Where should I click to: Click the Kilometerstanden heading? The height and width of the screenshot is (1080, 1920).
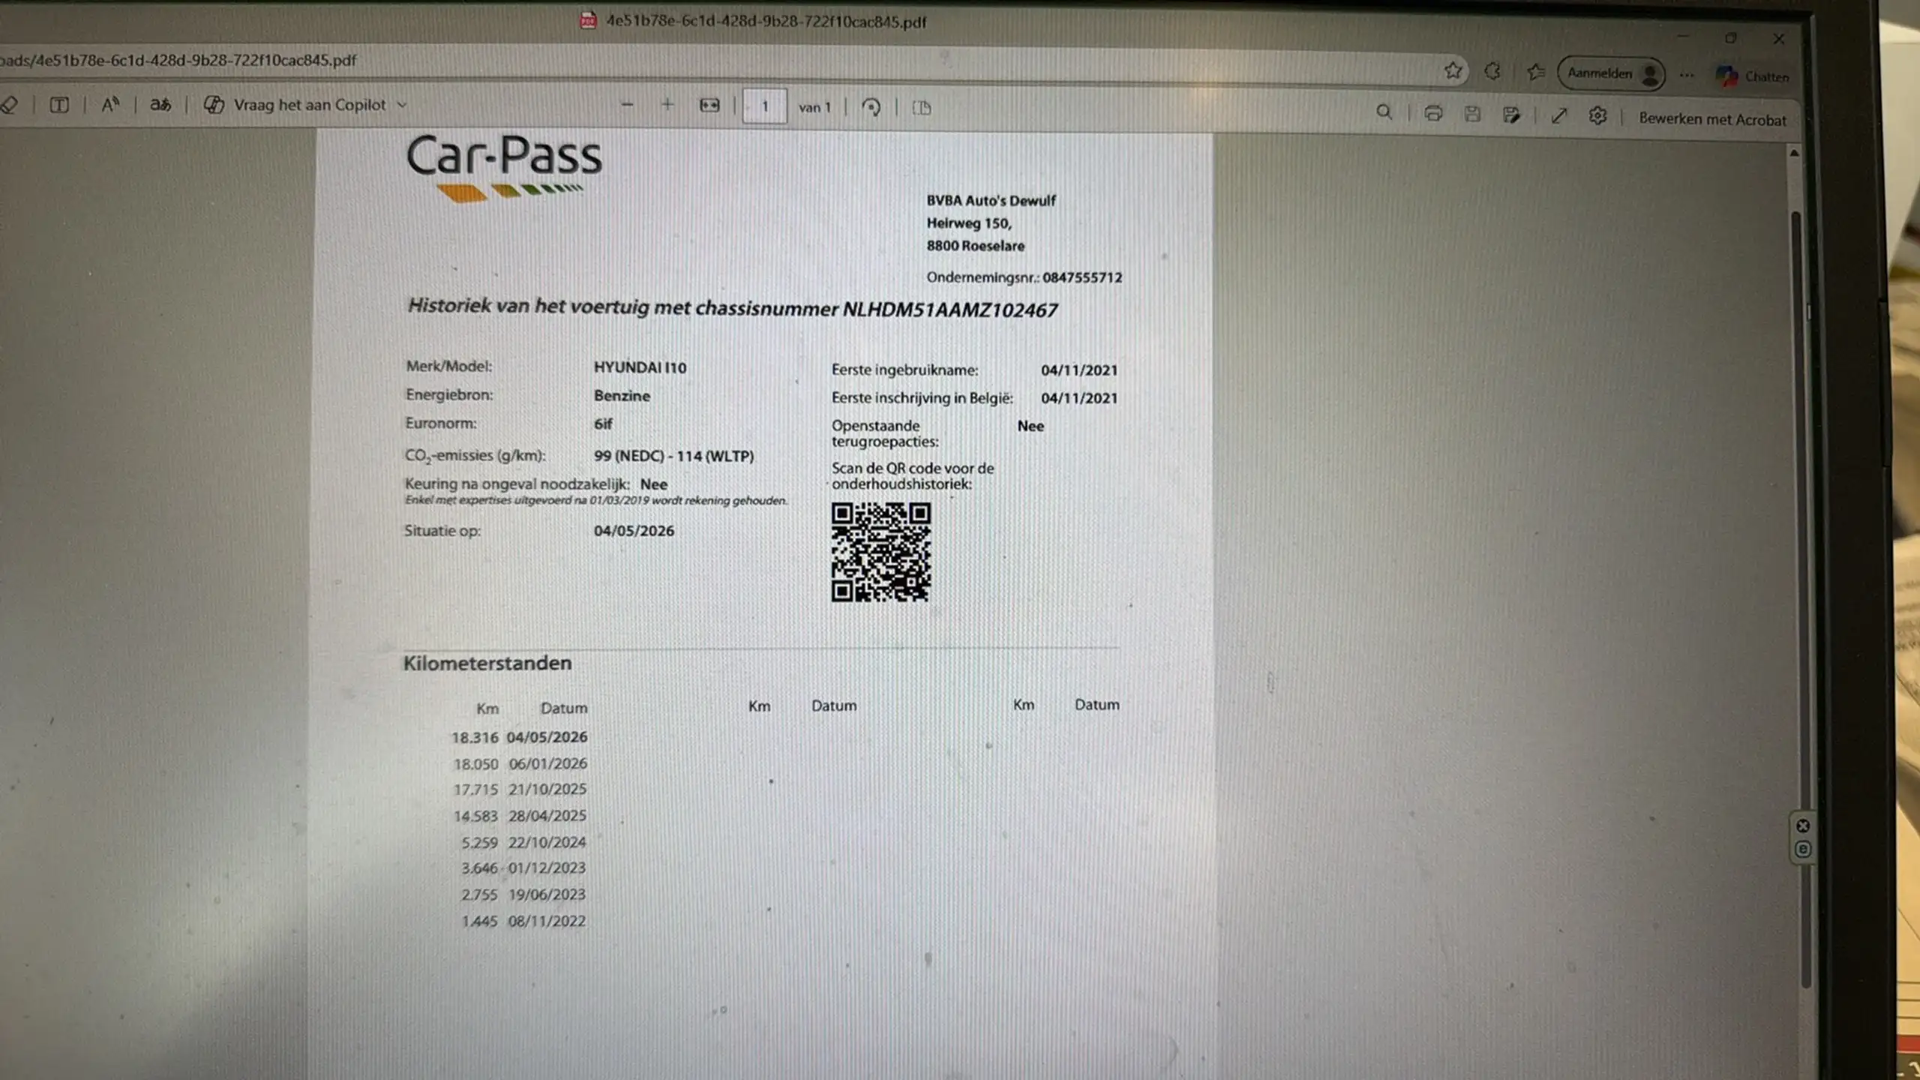pyautogui.click(x=487, y=663)
